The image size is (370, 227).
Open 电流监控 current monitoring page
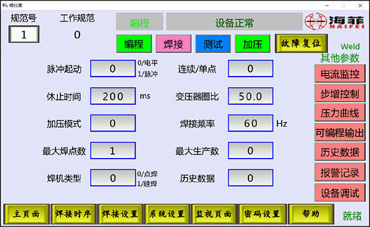click(x=340, y=74)
